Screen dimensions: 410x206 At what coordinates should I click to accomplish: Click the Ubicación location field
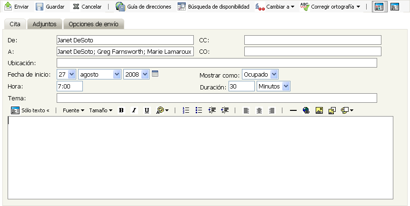click(x=217, y=63)
